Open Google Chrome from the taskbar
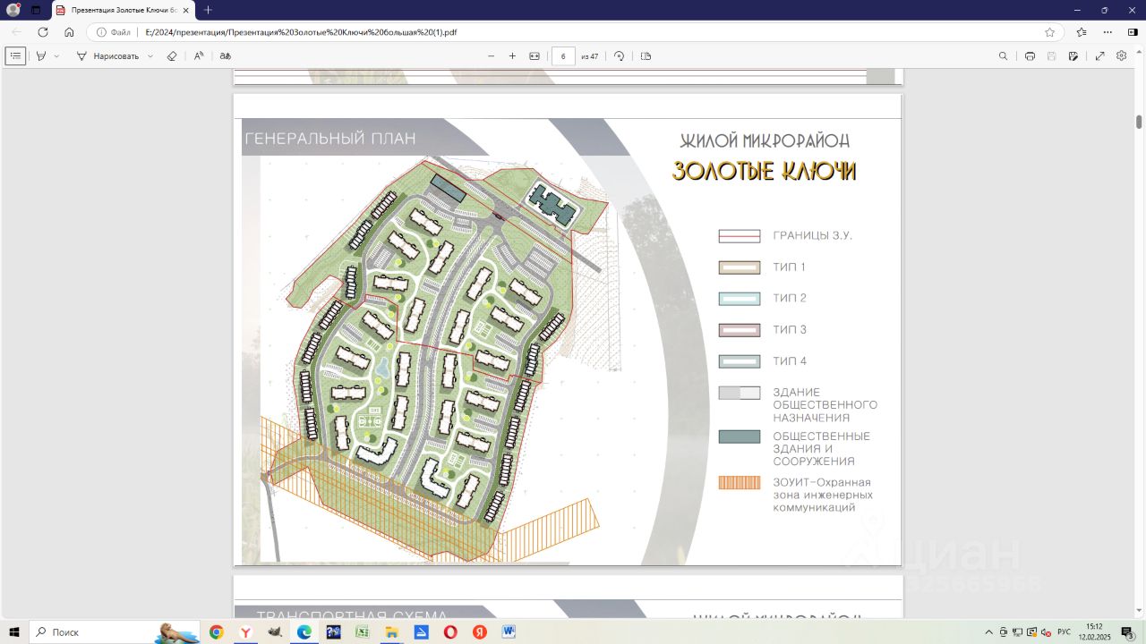Viewport: 1146px width, 644px height. (x=216, y=632)
